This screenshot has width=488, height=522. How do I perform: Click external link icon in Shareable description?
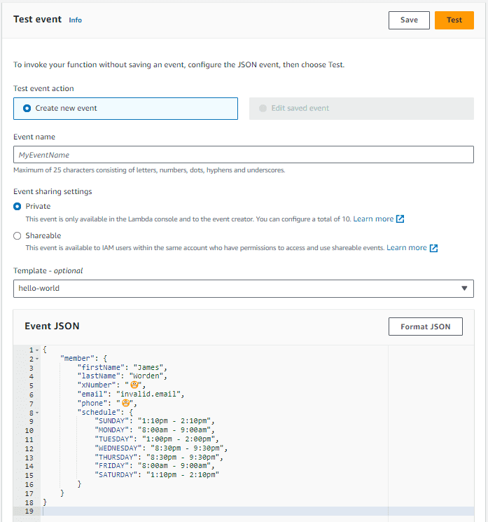[x=434, y=248]
